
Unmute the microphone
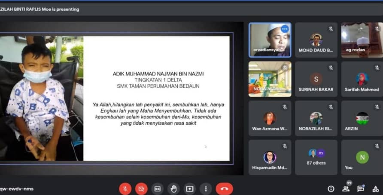pos(125,189)
